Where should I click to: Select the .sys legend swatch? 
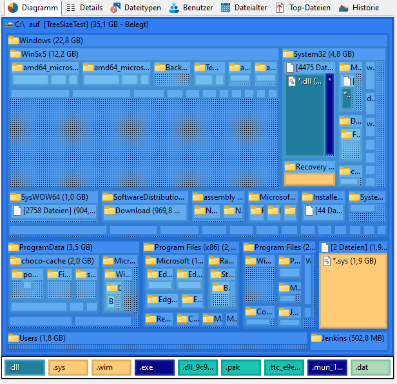pyautogui.click(x=68, y=367)
